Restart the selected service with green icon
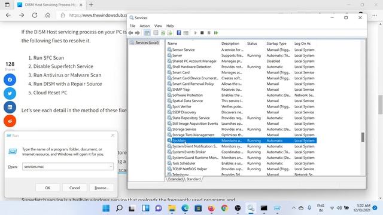The image size is (383, 215). point(216,33)
